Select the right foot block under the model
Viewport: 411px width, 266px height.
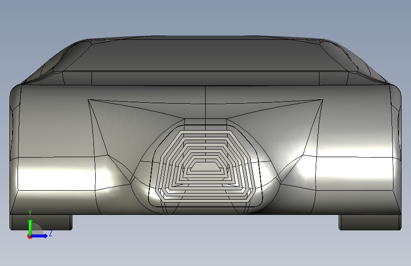pos(370,222)
